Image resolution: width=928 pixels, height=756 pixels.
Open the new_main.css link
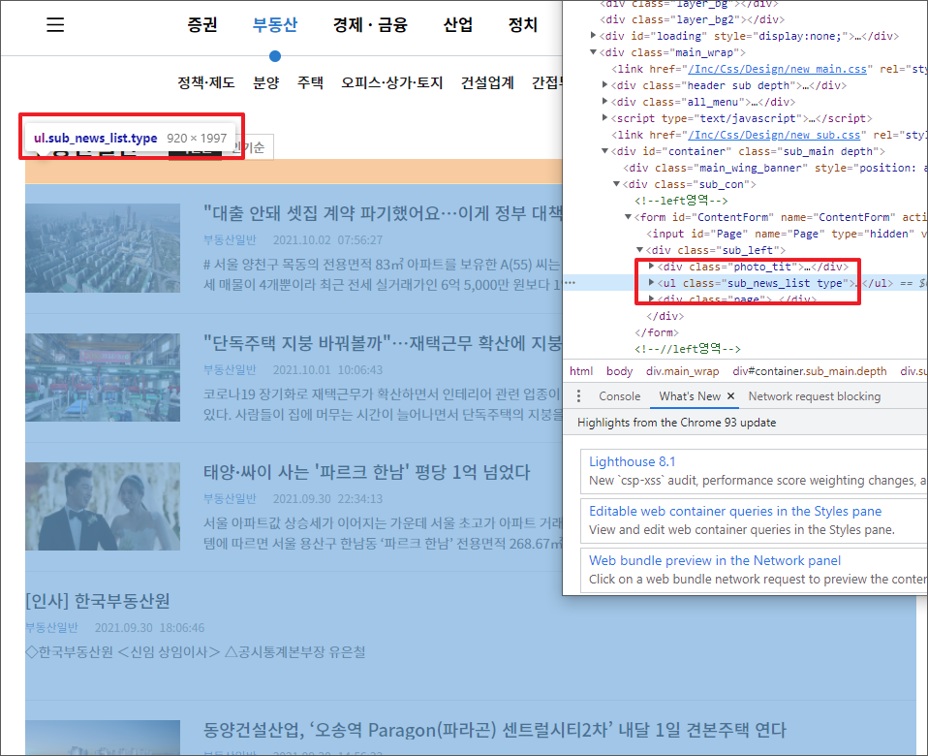778,69
